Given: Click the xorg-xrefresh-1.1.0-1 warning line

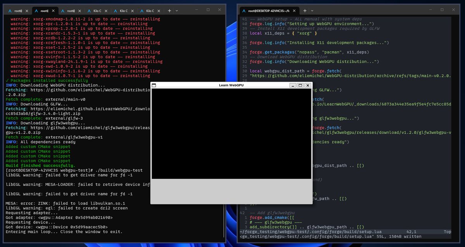Looking at the screenshot, I should click(x=84, y=43).
